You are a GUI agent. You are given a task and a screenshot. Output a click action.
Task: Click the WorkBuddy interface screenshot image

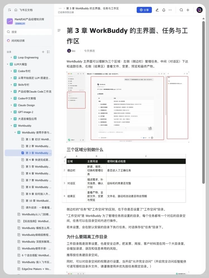point(128,107)
